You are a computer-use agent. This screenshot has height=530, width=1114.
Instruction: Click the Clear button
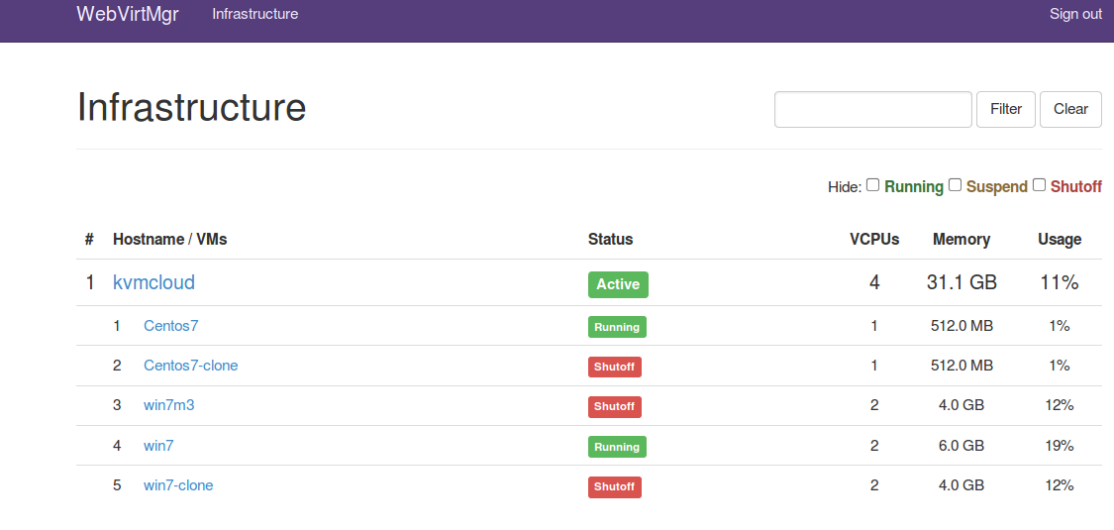1070,109
